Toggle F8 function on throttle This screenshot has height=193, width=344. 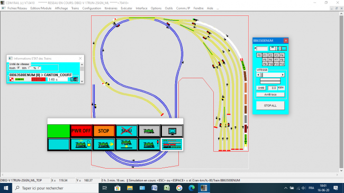282,59
